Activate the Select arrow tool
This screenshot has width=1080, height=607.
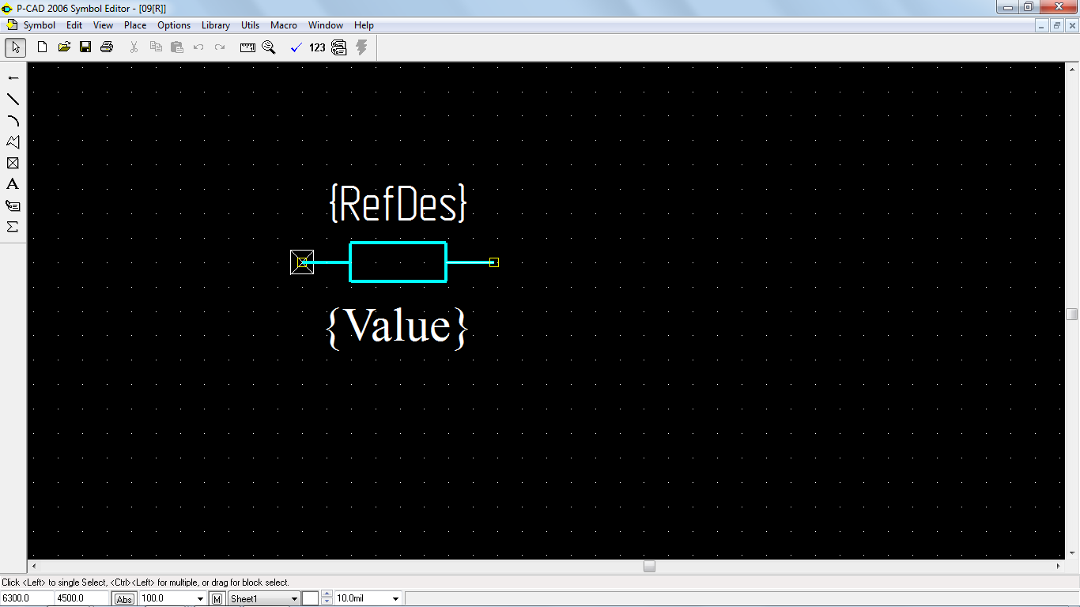[x=15, y=47]
